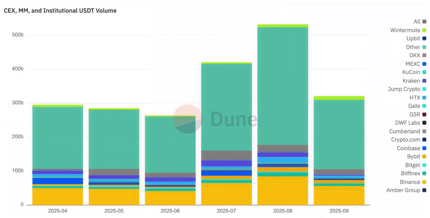Image resolution: width=430 pixels, height=218 pixels.
Task: Select the OKX gray segment of the 2025-07 bar
Action: (226, 155)
